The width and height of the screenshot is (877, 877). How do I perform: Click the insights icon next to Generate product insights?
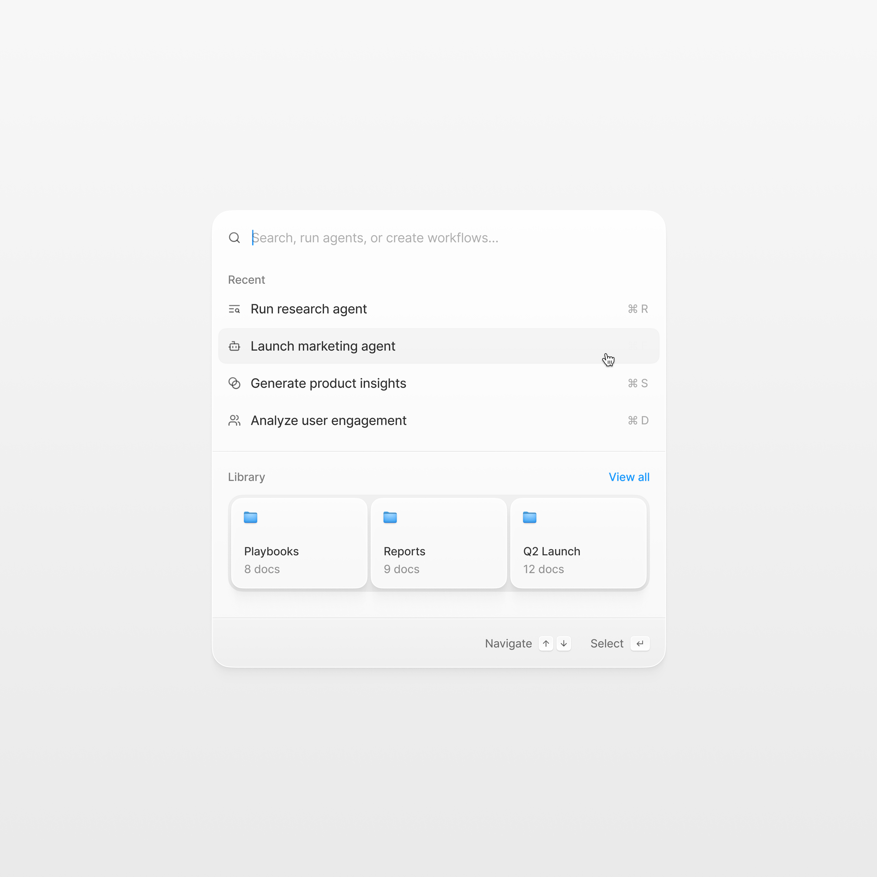pyautogui.click(x=234, y=383)
